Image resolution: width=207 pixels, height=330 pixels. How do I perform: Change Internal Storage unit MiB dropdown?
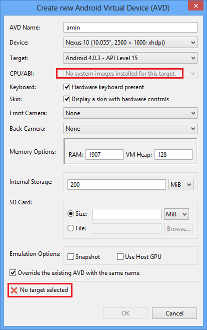click(x=181, y=185)
